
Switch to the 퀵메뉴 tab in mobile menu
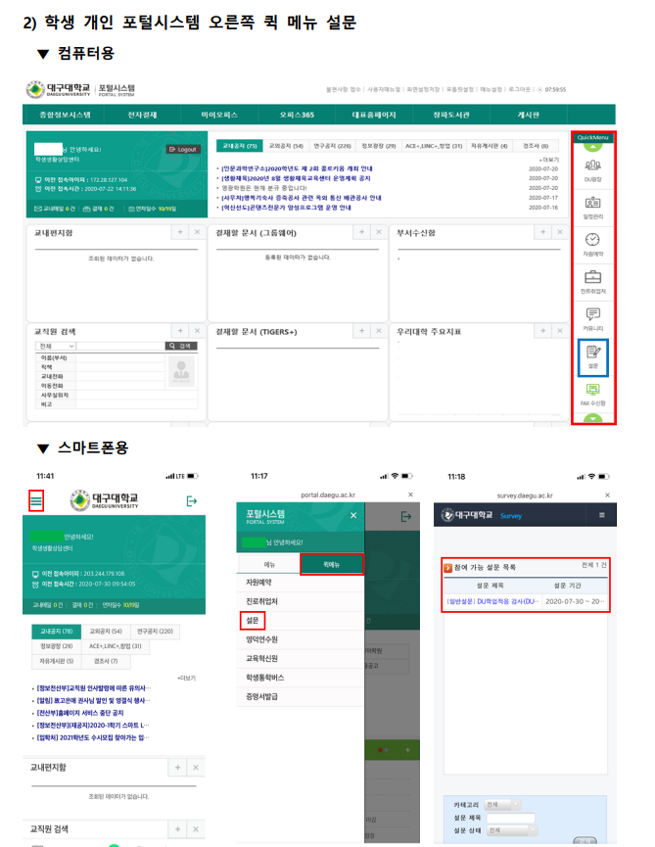331,564
